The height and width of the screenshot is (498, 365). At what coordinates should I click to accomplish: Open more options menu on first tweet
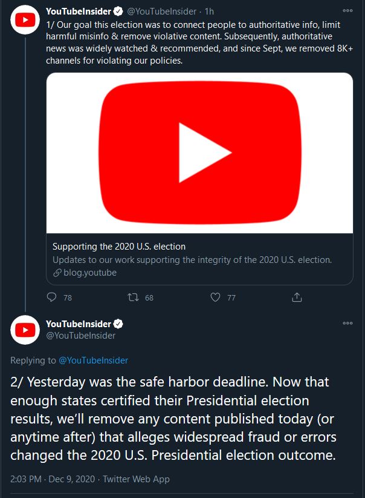point(347,11)
